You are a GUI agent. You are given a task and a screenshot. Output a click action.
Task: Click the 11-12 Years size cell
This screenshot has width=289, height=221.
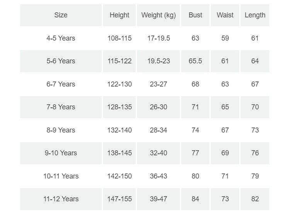tap(61, 199)
